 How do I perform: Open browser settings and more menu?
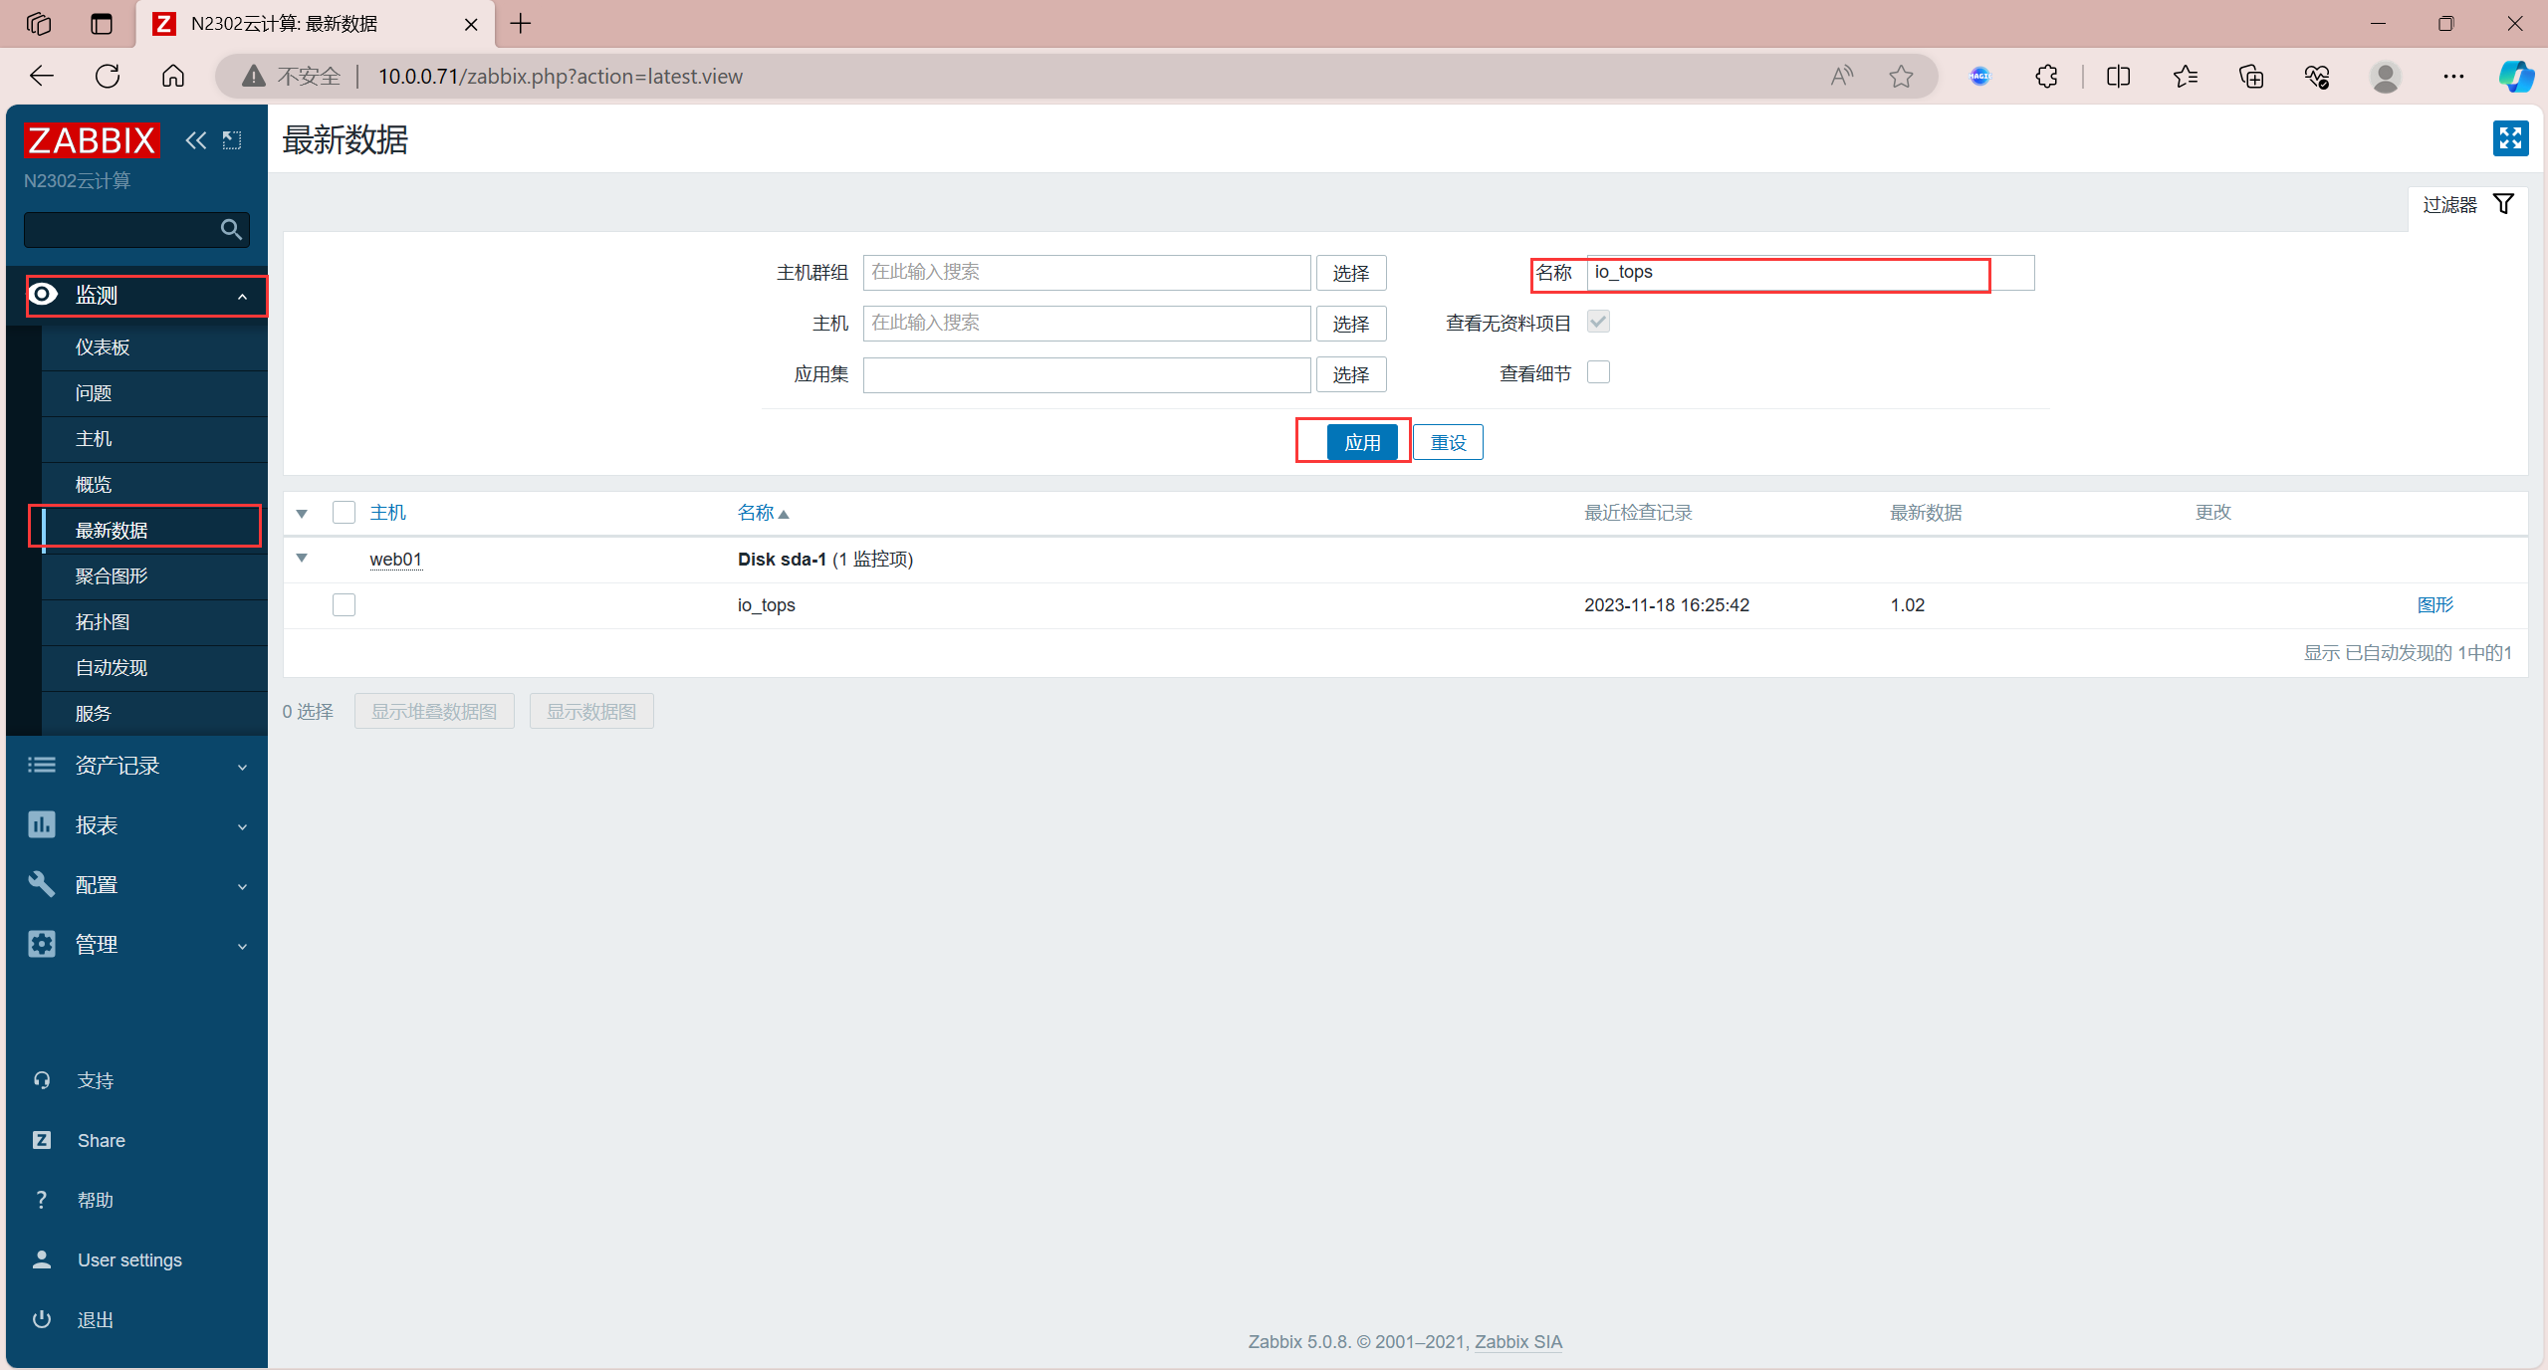[x=2453, y=76]
